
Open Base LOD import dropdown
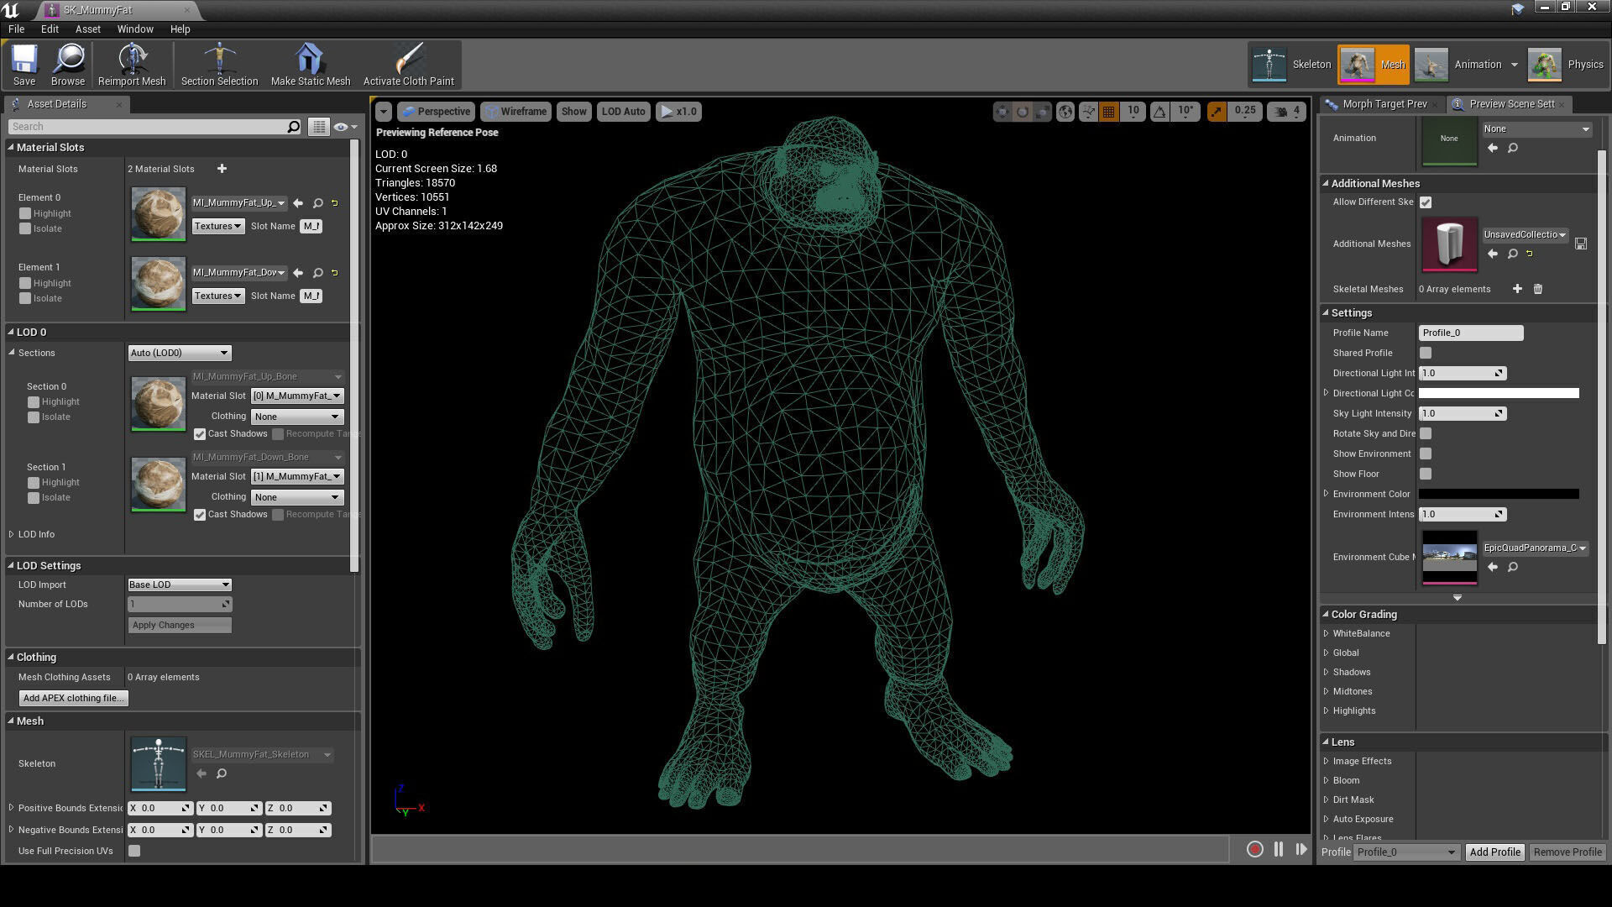coord(180,585)
